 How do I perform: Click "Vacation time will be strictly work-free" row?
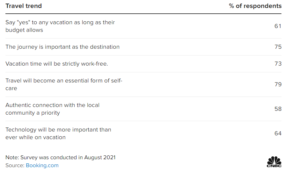[57, 64]
